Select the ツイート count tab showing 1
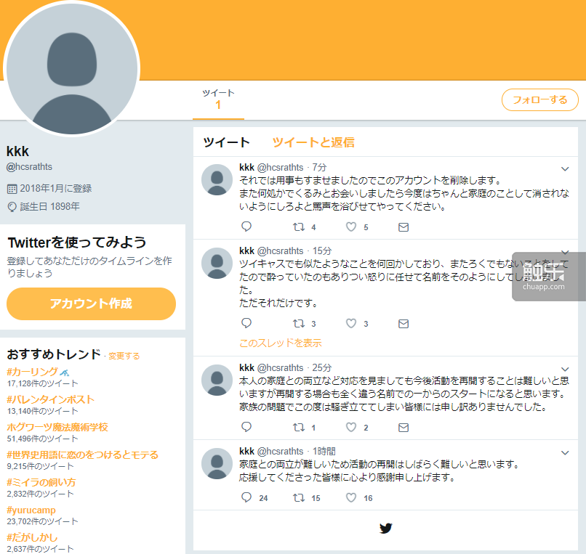This screenshot has width=586, height=554. coord(218,99)
